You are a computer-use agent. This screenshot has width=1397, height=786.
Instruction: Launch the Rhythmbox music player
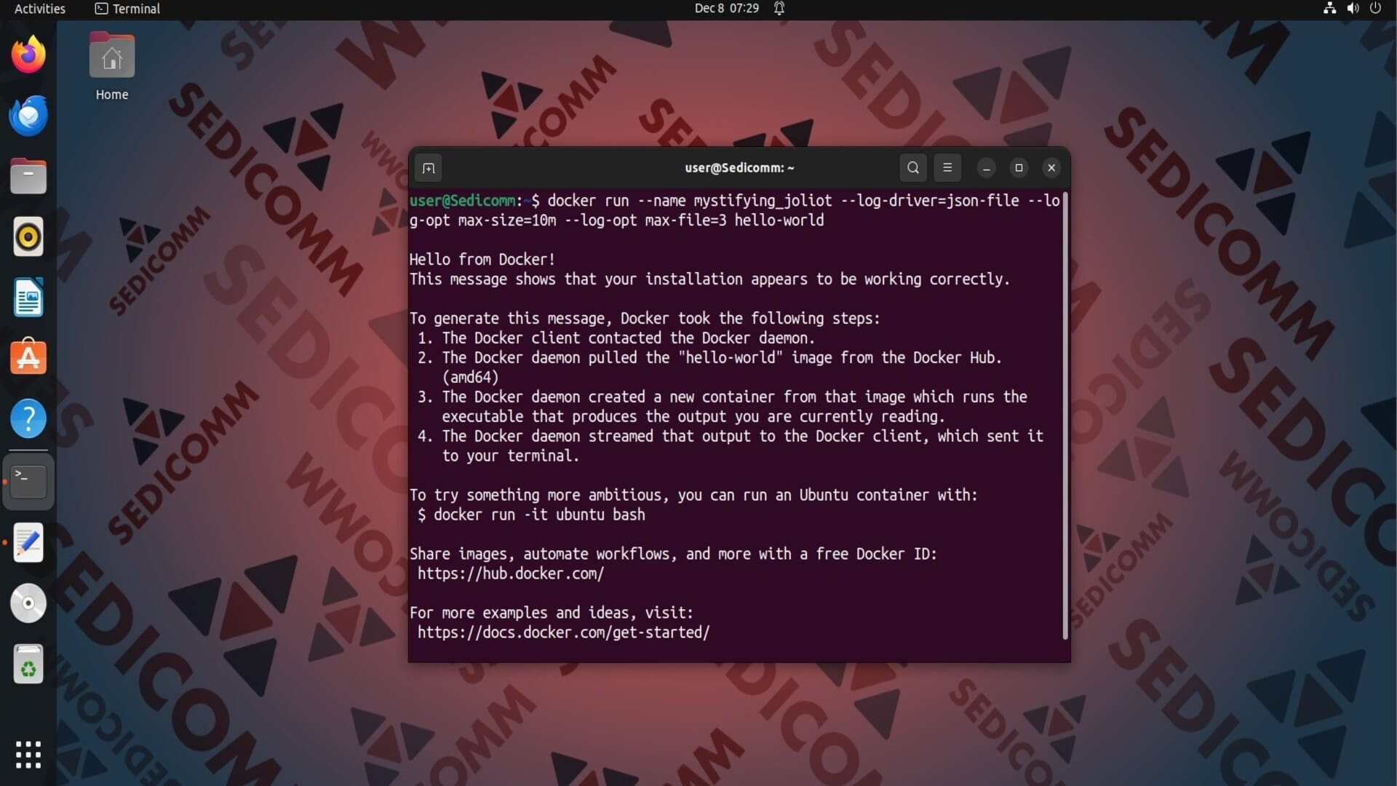point(28,237)
